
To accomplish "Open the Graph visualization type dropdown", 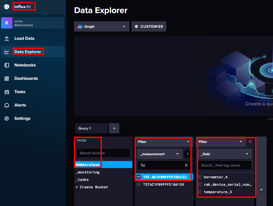I will point(102,27).
